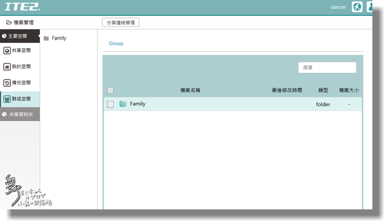Click the Group breadcrumb link
Image resolution: width=384 pixels, height=221 pixels.
click(x=116, y=43)
